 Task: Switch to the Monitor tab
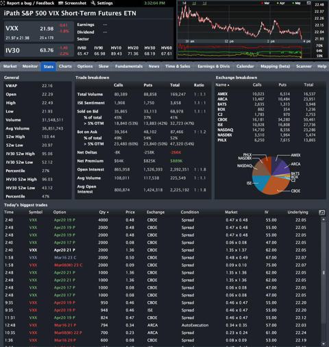point(30,67)
